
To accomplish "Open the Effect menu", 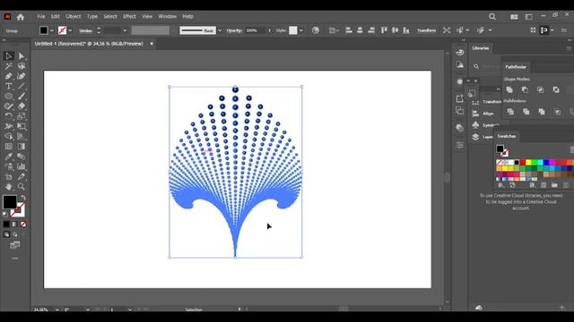I will tap(129, 16).
